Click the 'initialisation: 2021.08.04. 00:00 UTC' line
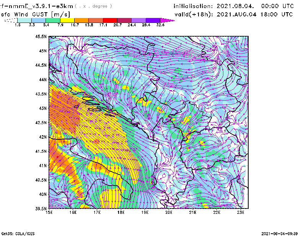Screen dimensions: 306x236 pos(234,6)
